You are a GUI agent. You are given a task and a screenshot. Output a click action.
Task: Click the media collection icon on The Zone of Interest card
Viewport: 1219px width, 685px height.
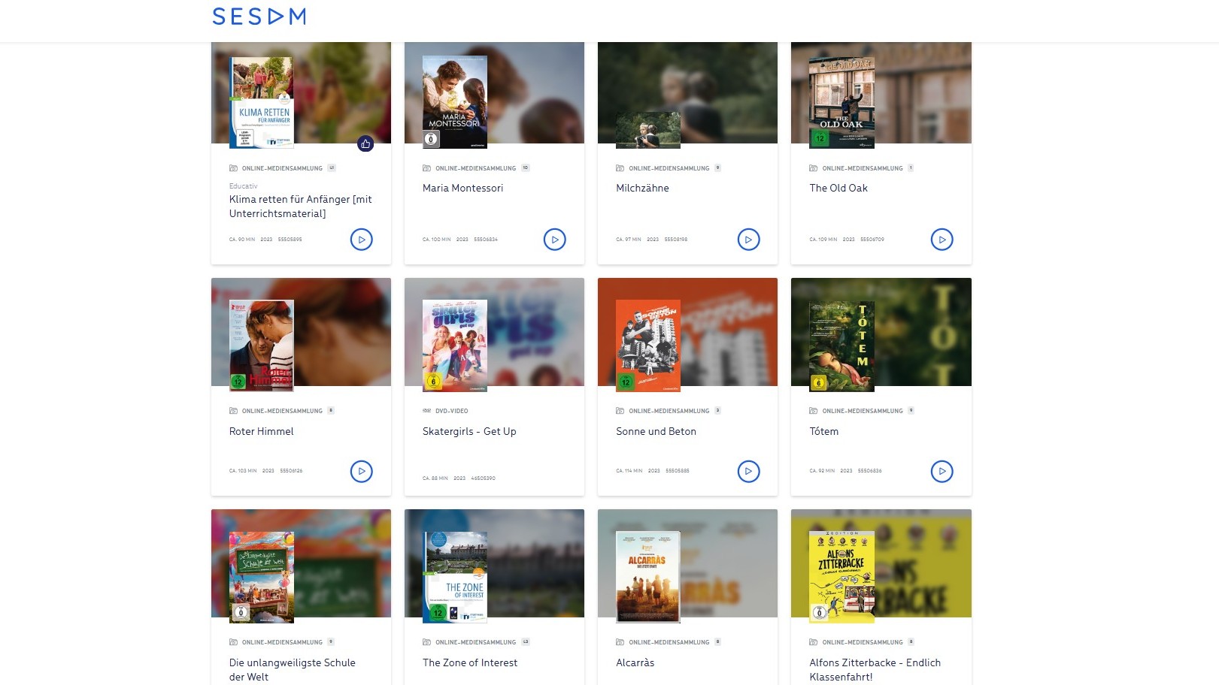[426, 642]
